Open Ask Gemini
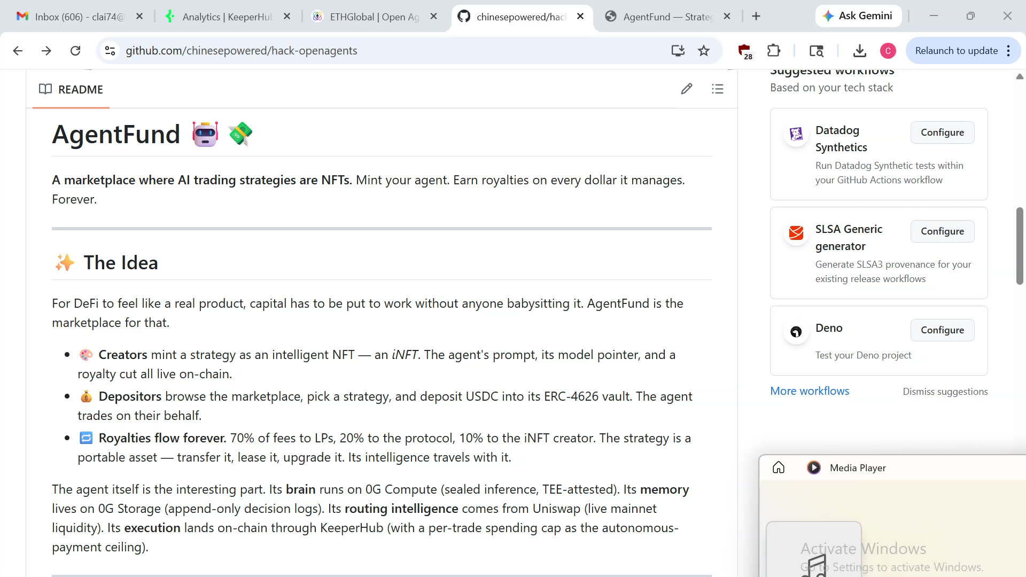 858,16
